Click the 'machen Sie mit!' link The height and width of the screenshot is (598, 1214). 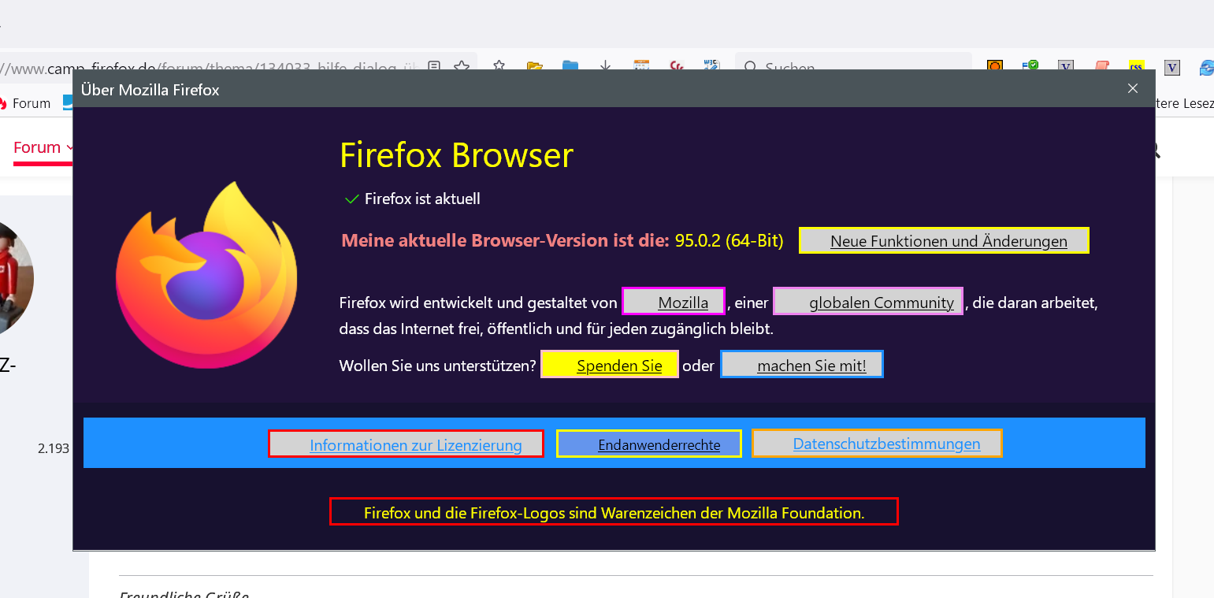(x=802, y=365)
